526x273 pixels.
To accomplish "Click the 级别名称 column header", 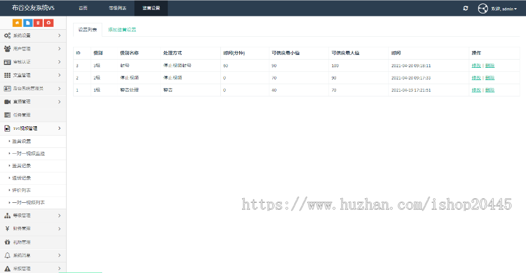I will click(130, 53).
